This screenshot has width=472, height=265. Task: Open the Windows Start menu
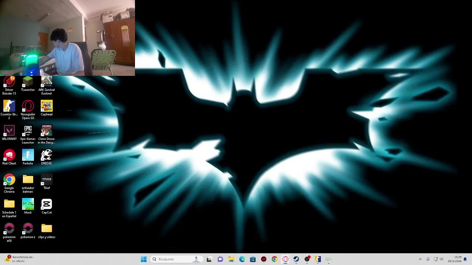click(x=144, y=259)
